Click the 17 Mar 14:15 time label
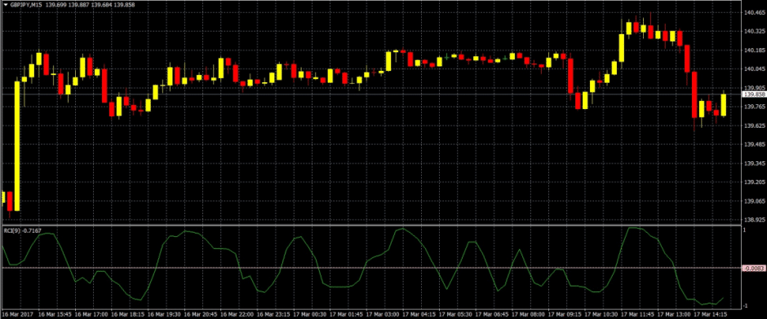 point(710,315)
